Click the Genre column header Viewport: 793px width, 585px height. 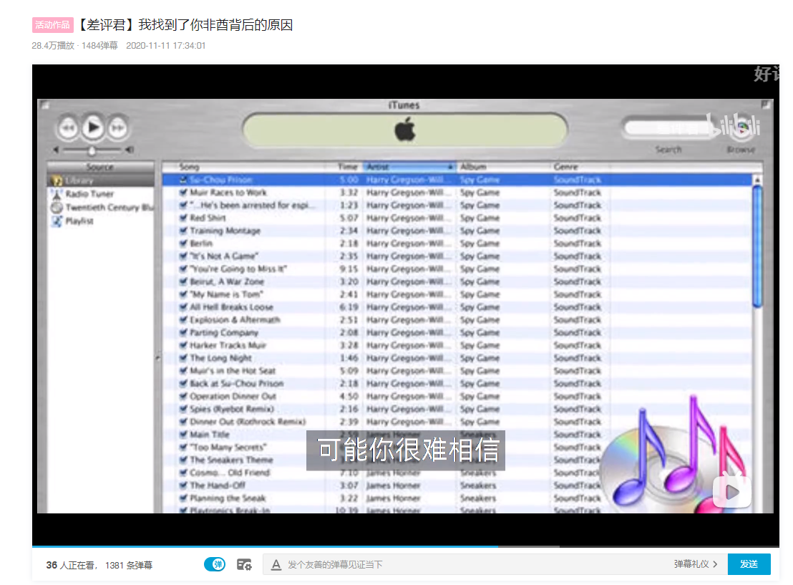click(x=580, y=167)
